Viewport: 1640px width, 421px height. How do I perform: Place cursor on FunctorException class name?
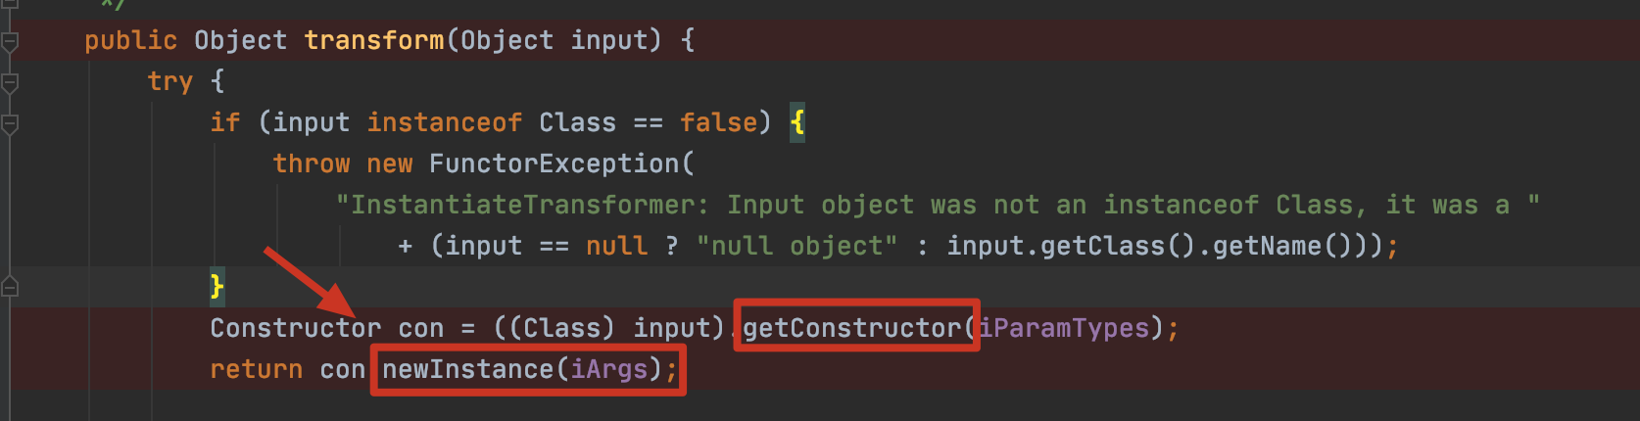[554, 164]
